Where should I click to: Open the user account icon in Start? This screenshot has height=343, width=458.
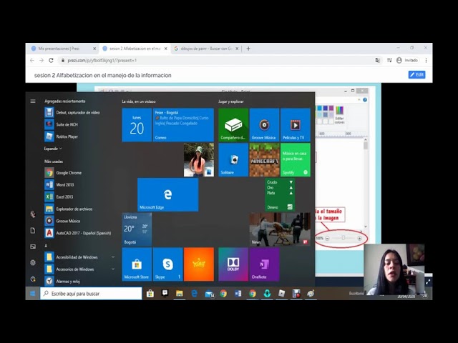pos(33,214)
